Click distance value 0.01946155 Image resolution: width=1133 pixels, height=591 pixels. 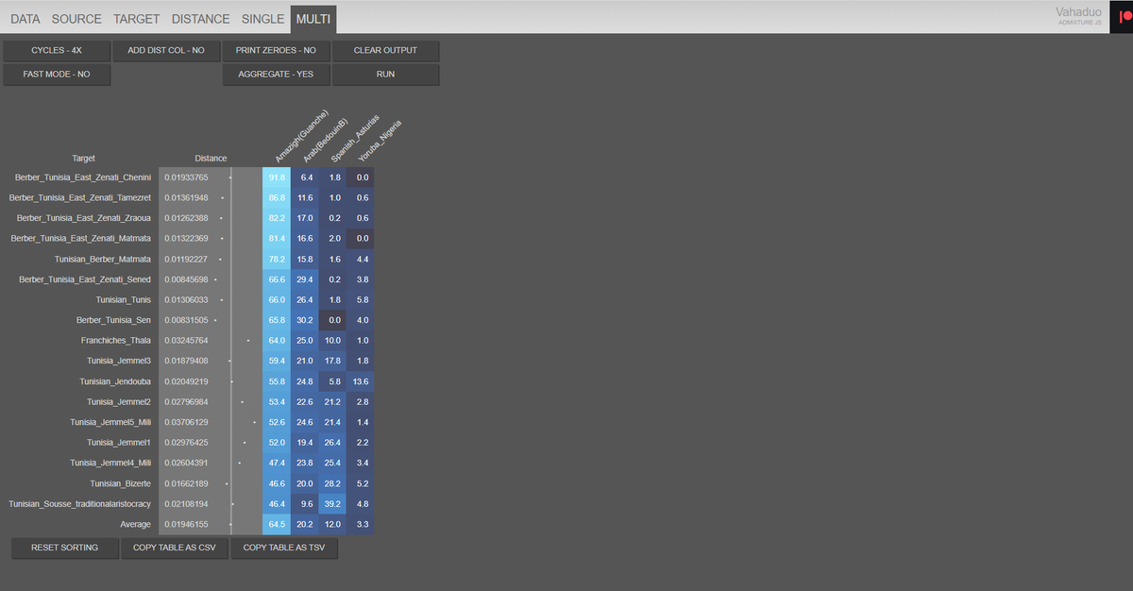[186, 524]
